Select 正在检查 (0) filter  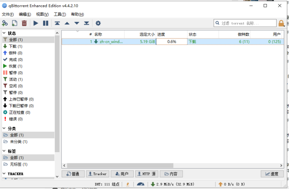(28, 113)
